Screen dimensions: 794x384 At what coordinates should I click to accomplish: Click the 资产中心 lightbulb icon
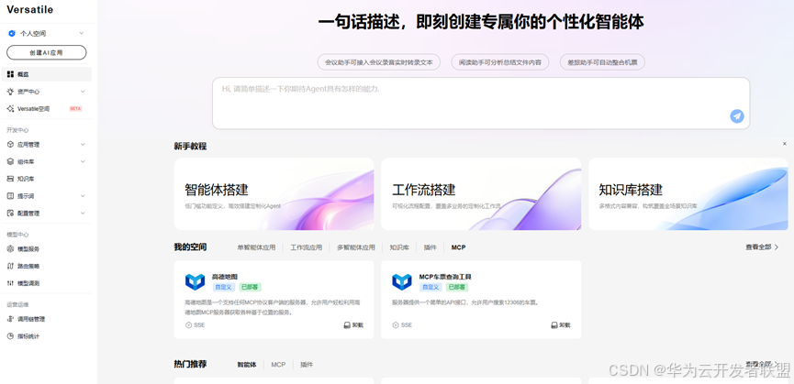point(10,92)
